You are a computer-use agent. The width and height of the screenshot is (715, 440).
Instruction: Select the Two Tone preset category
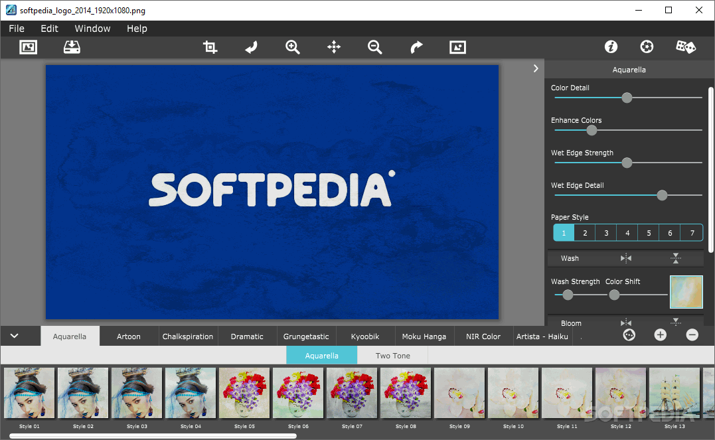[x=392, y=356]
